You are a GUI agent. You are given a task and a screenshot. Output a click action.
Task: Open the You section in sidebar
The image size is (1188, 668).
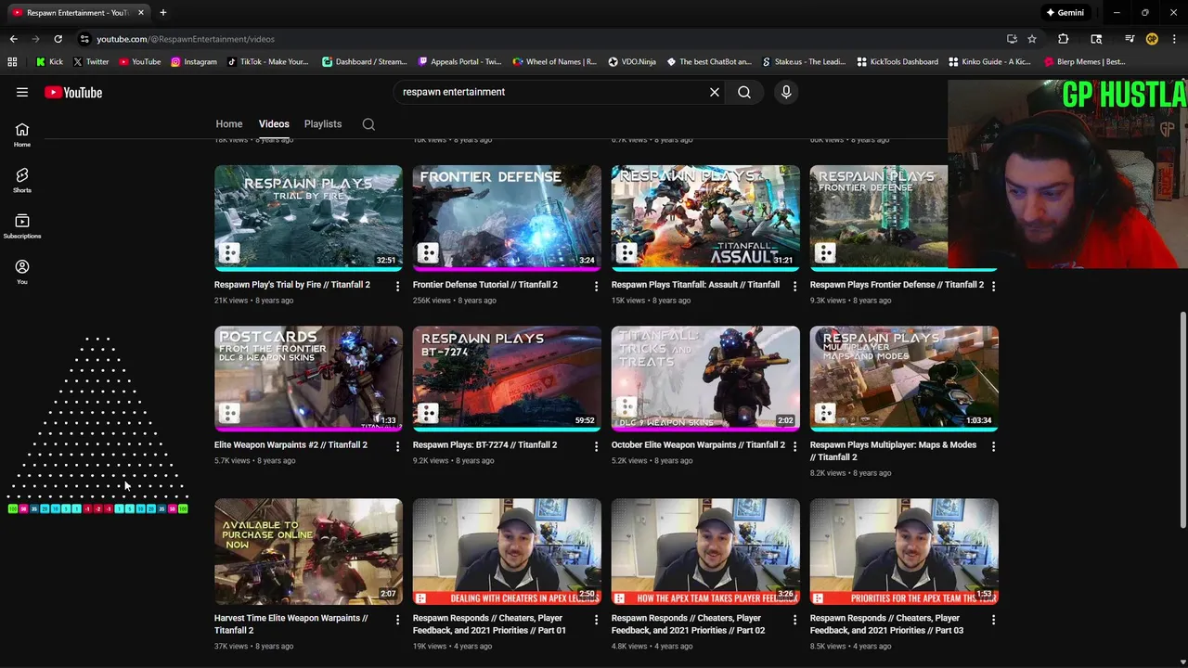(x=22, y=272)
